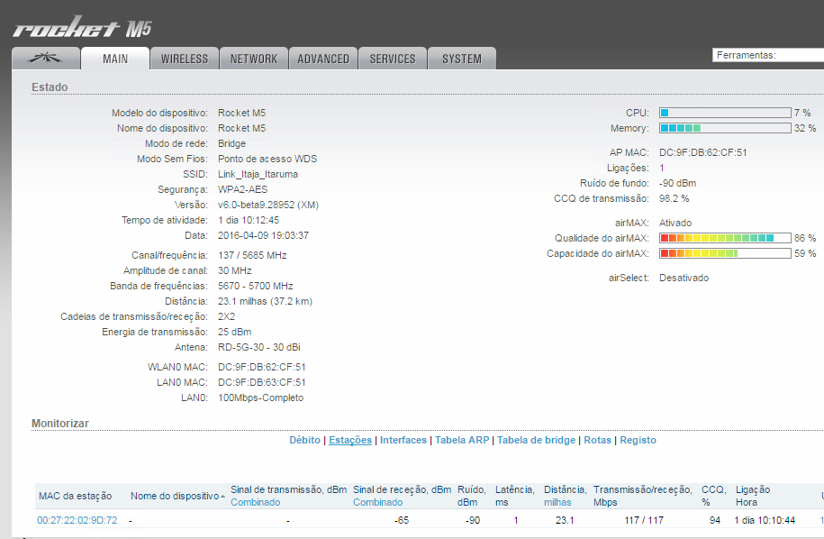
Task: View the Tabela ARP link
Action: pos(462,440)
